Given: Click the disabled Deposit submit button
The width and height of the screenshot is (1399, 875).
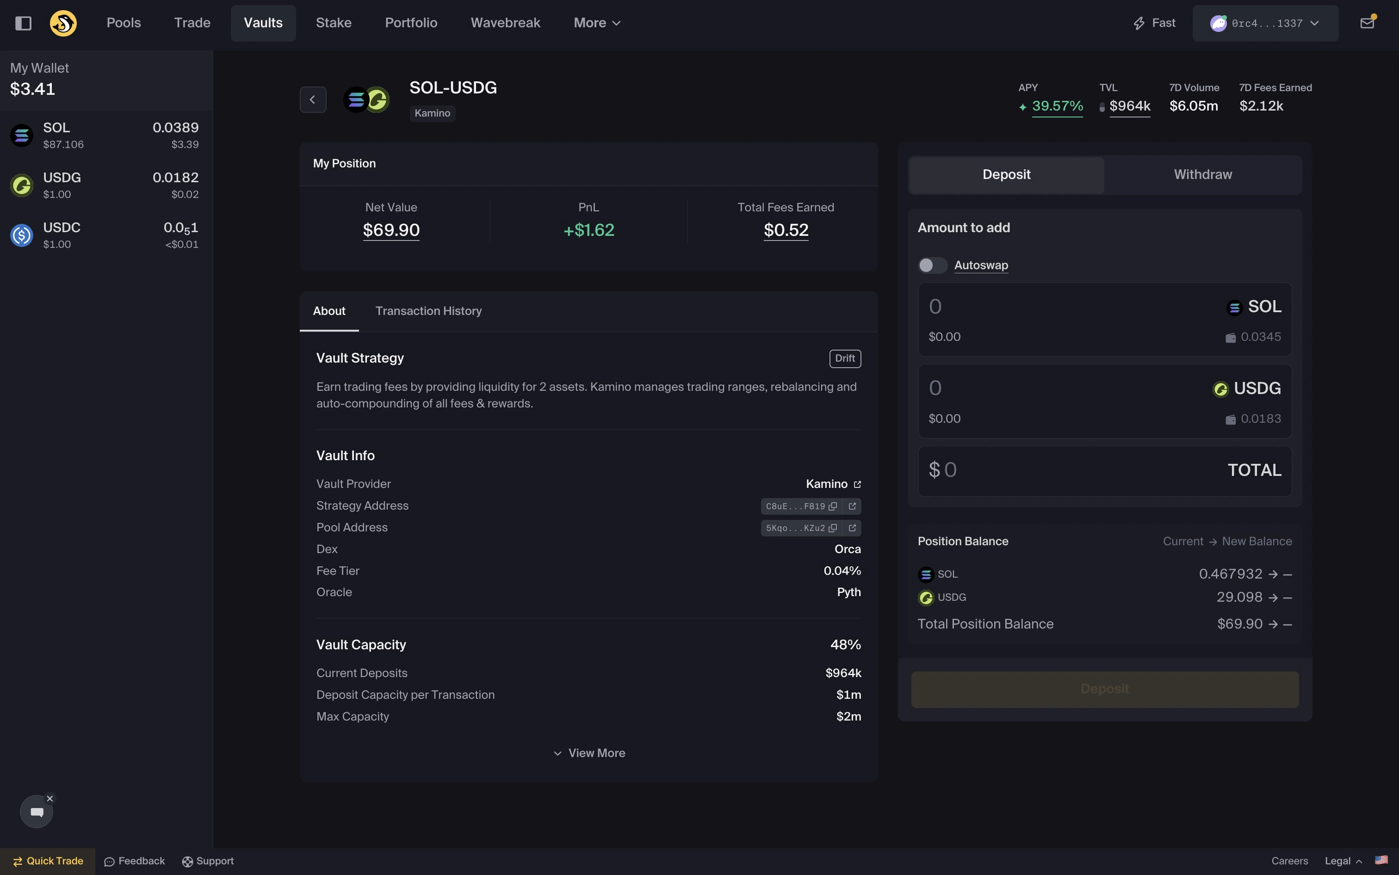Looking at the screenshot, I should click(1105, 689).
